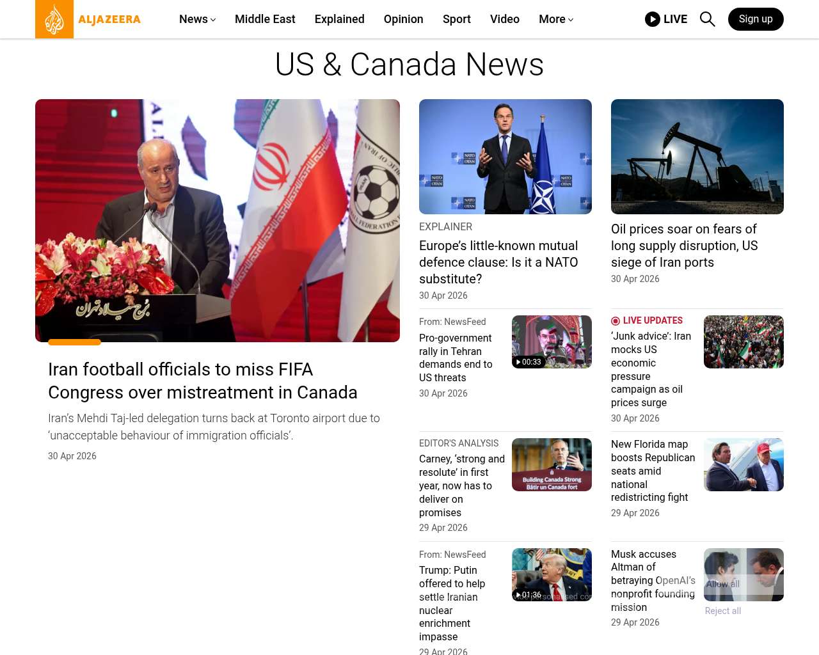Click the Sign up button
Image resolution: width=819 pixels, height=655 pixels.
(756, 19)
